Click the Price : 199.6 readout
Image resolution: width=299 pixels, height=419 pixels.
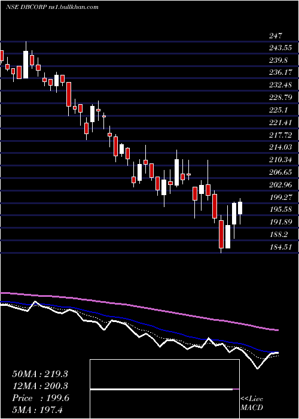pos(41,398)
